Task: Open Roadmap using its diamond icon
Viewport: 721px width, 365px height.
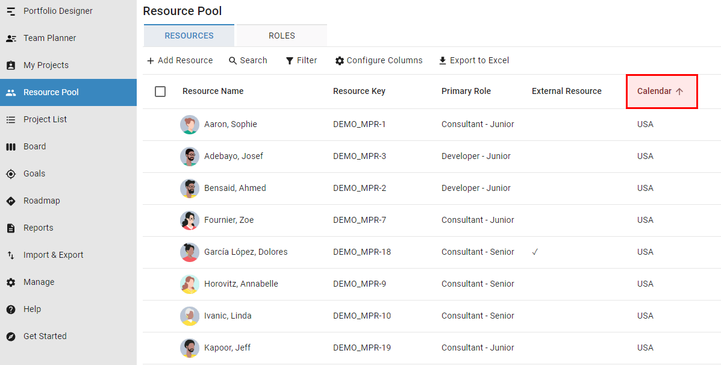Action: 11,201
